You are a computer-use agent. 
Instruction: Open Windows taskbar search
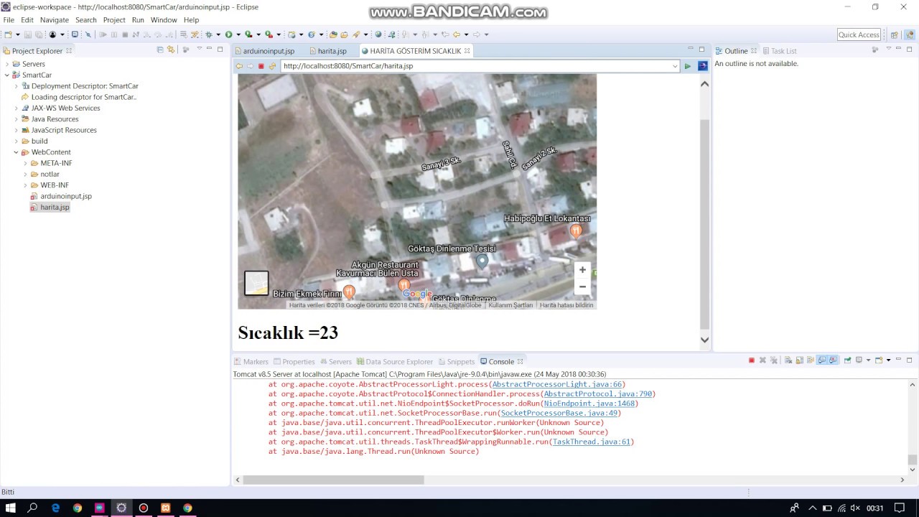tap(32, 508)
